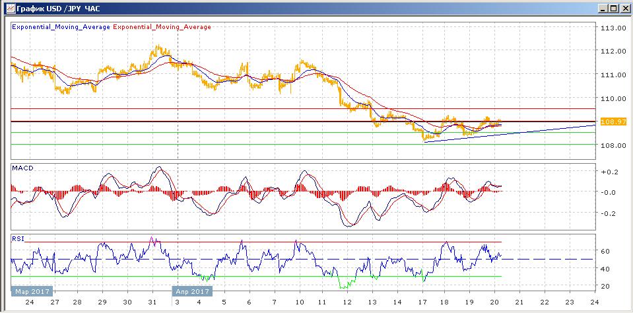
Task: Click date 31 on the time axis
Action: [x=153, y=302]
